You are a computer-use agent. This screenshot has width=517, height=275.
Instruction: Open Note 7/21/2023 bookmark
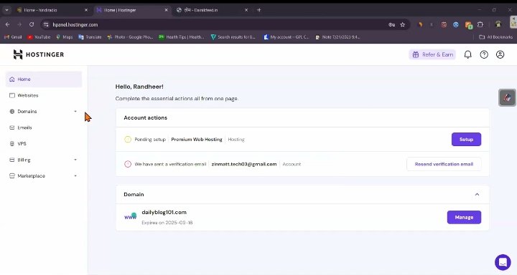(x=337, y=37)
